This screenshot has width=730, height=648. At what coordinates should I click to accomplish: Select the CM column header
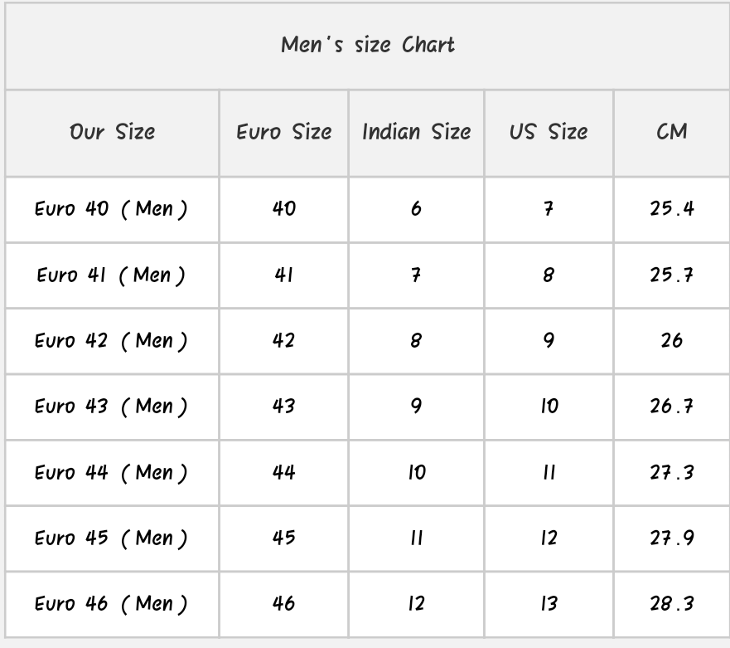(x=671, y=132)
